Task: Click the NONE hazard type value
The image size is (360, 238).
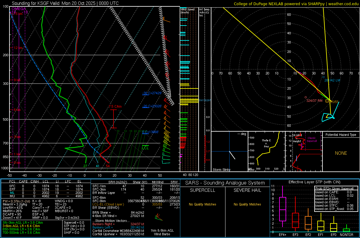Action: (x=341, y=153)
